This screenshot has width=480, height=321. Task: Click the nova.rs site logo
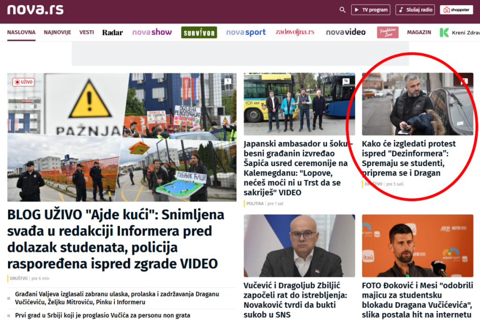click(35, 10)
